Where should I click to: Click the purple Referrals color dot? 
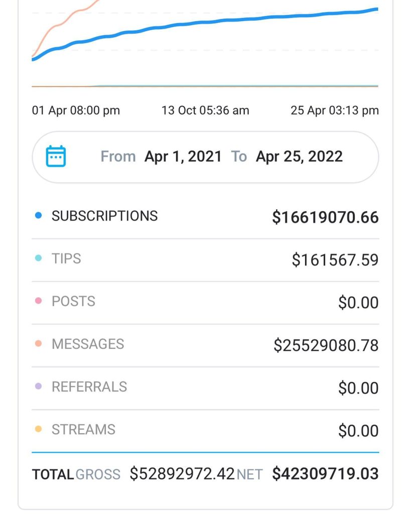(38, 387)
